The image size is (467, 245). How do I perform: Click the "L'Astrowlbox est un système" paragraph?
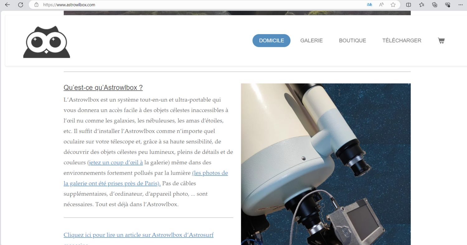[x=148, y=152]
